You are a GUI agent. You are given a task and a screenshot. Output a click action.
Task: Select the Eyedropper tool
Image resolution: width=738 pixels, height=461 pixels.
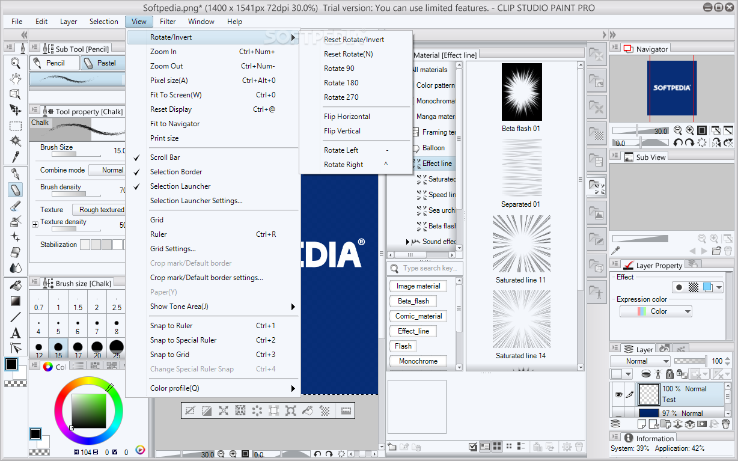[16, 157]
